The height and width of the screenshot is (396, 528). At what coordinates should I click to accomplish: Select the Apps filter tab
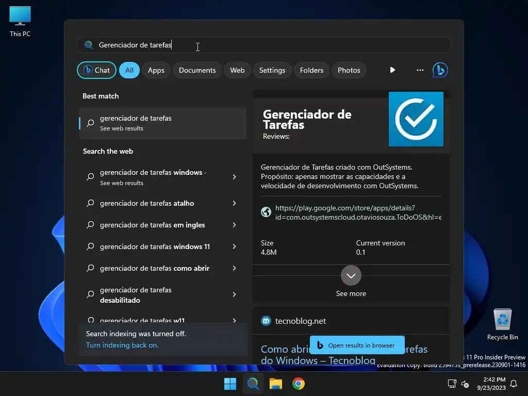tap(156, 70)
